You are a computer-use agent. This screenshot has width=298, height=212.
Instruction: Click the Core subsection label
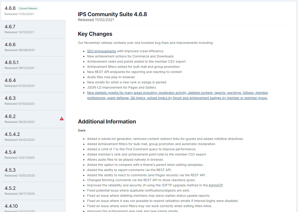coord(81,130)
